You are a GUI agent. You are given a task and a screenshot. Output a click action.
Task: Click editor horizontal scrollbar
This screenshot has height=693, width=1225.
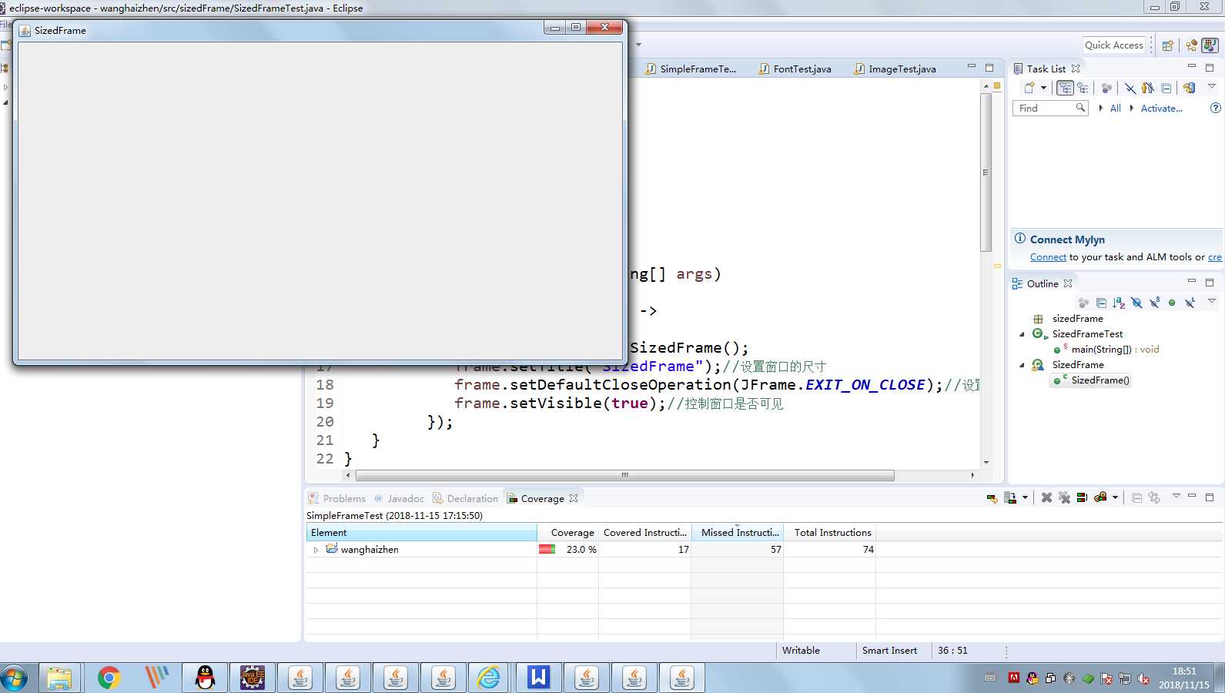[x=624, y=475]
